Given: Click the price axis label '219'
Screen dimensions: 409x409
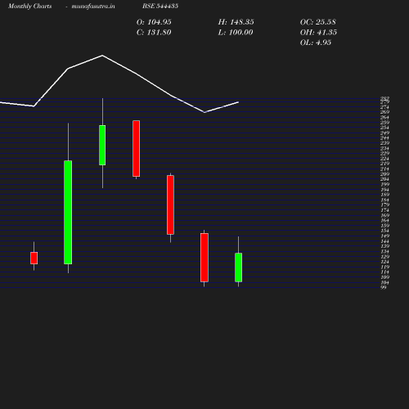Looking at the screenshot, I should [384, 164].
